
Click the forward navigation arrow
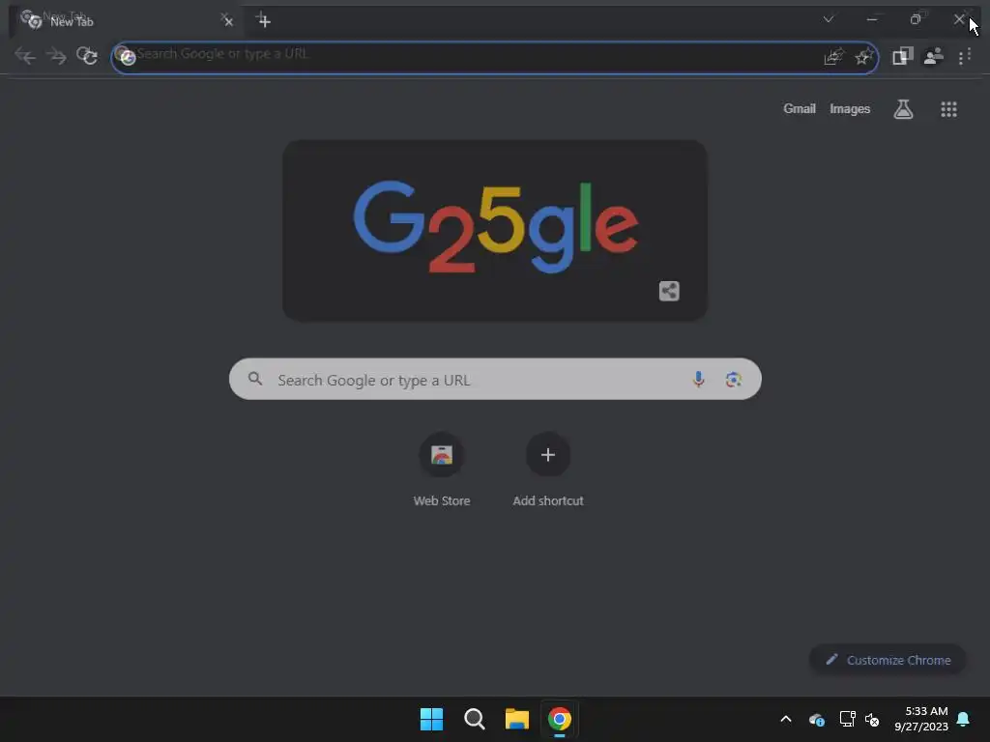click(x=56, y=56)
